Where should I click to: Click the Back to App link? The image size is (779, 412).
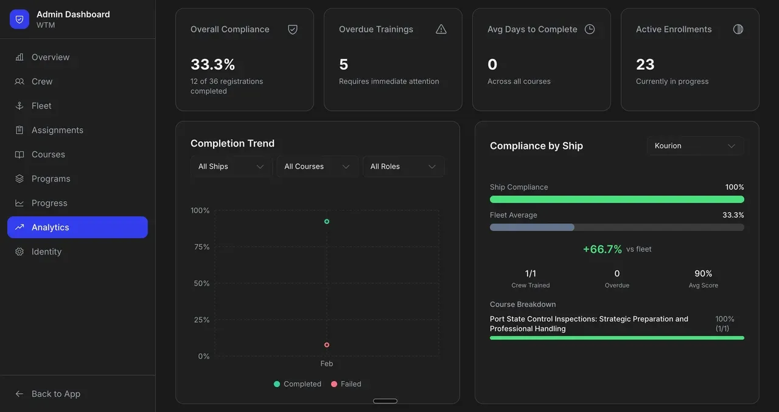point(55,393)
